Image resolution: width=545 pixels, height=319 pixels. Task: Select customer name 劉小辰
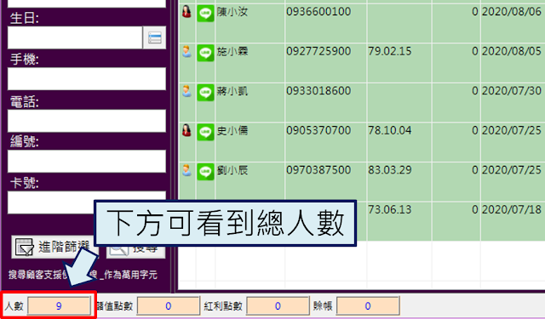pos(232,170)
